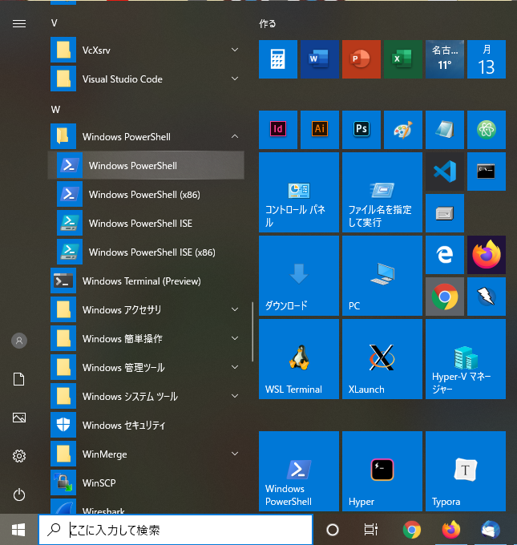Expand the WinMerge folder
The image size is (517, 545).
coord(146,454)
